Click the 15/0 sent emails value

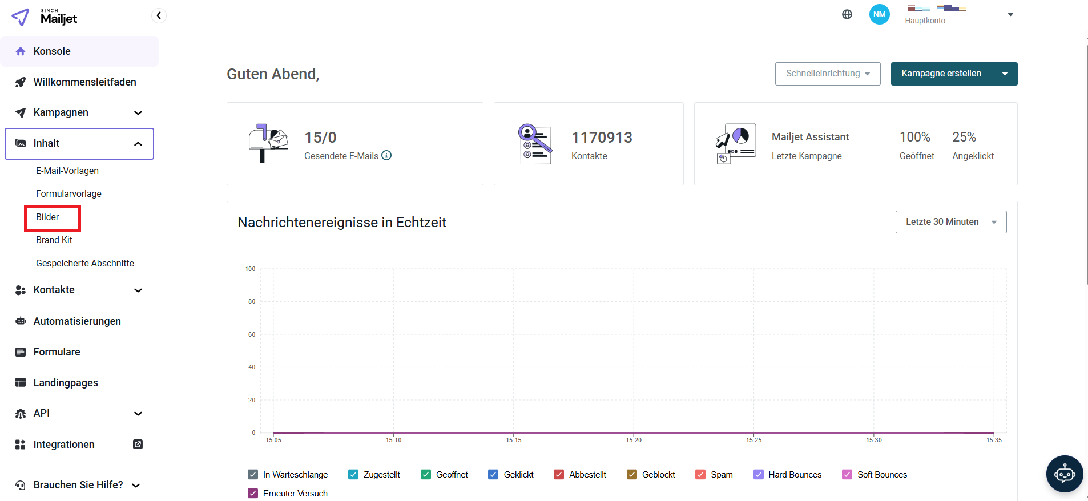coord(320,138)
